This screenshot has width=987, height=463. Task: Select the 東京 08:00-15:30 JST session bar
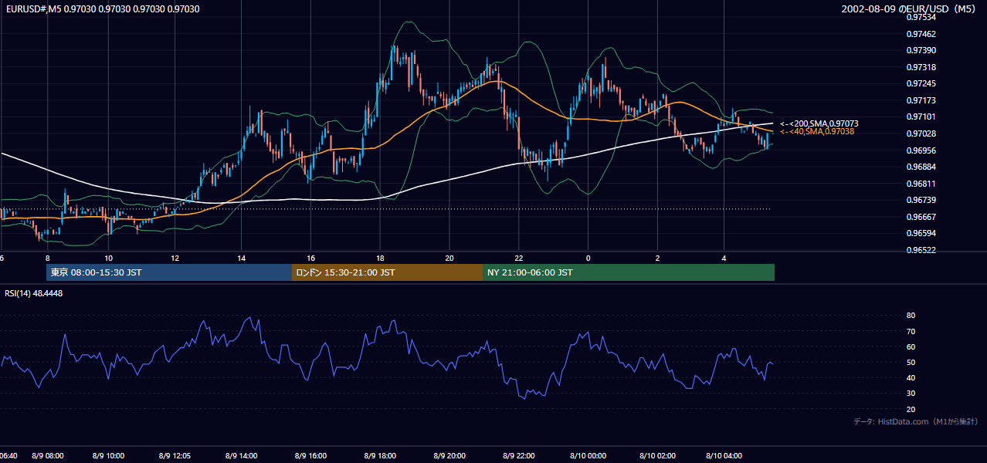point(169,272)
